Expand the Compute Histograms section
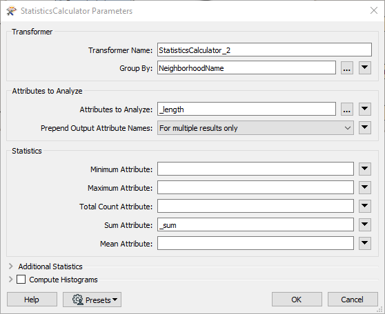This screenshot has width=385, height=314. point(11,279)
